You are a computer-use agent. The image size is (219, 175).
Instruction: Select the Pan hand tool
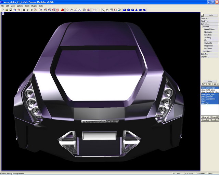click(107, 10)
